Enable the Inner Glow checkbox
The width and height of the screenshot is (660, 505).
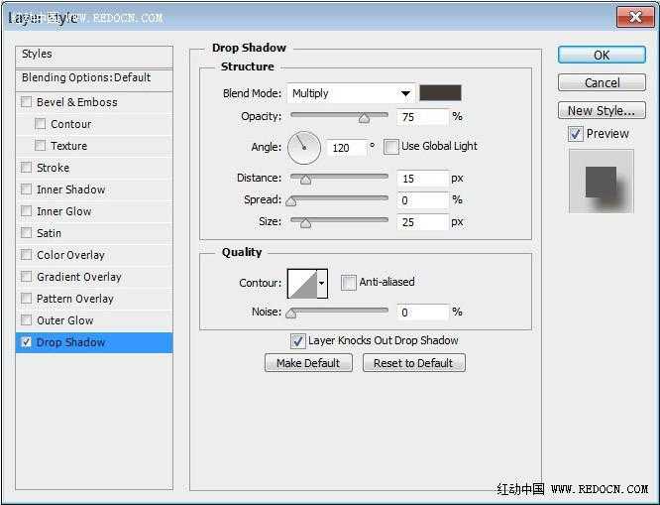26,210
